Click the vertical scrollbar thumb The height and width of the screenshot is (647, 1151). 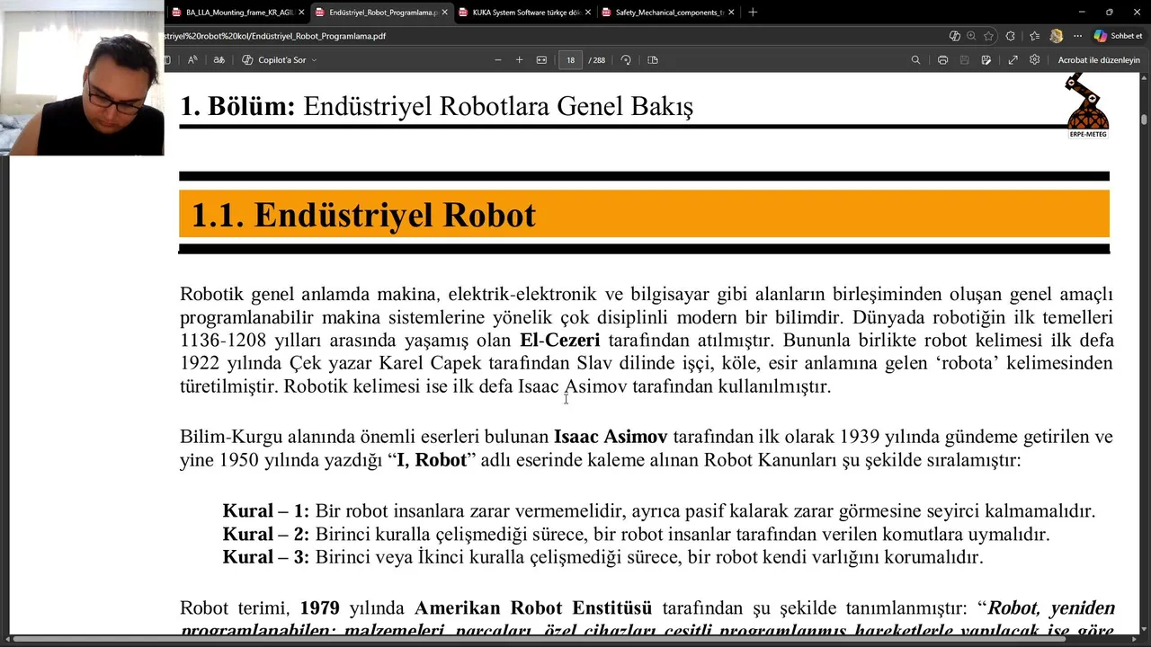tap(1145, 119)
